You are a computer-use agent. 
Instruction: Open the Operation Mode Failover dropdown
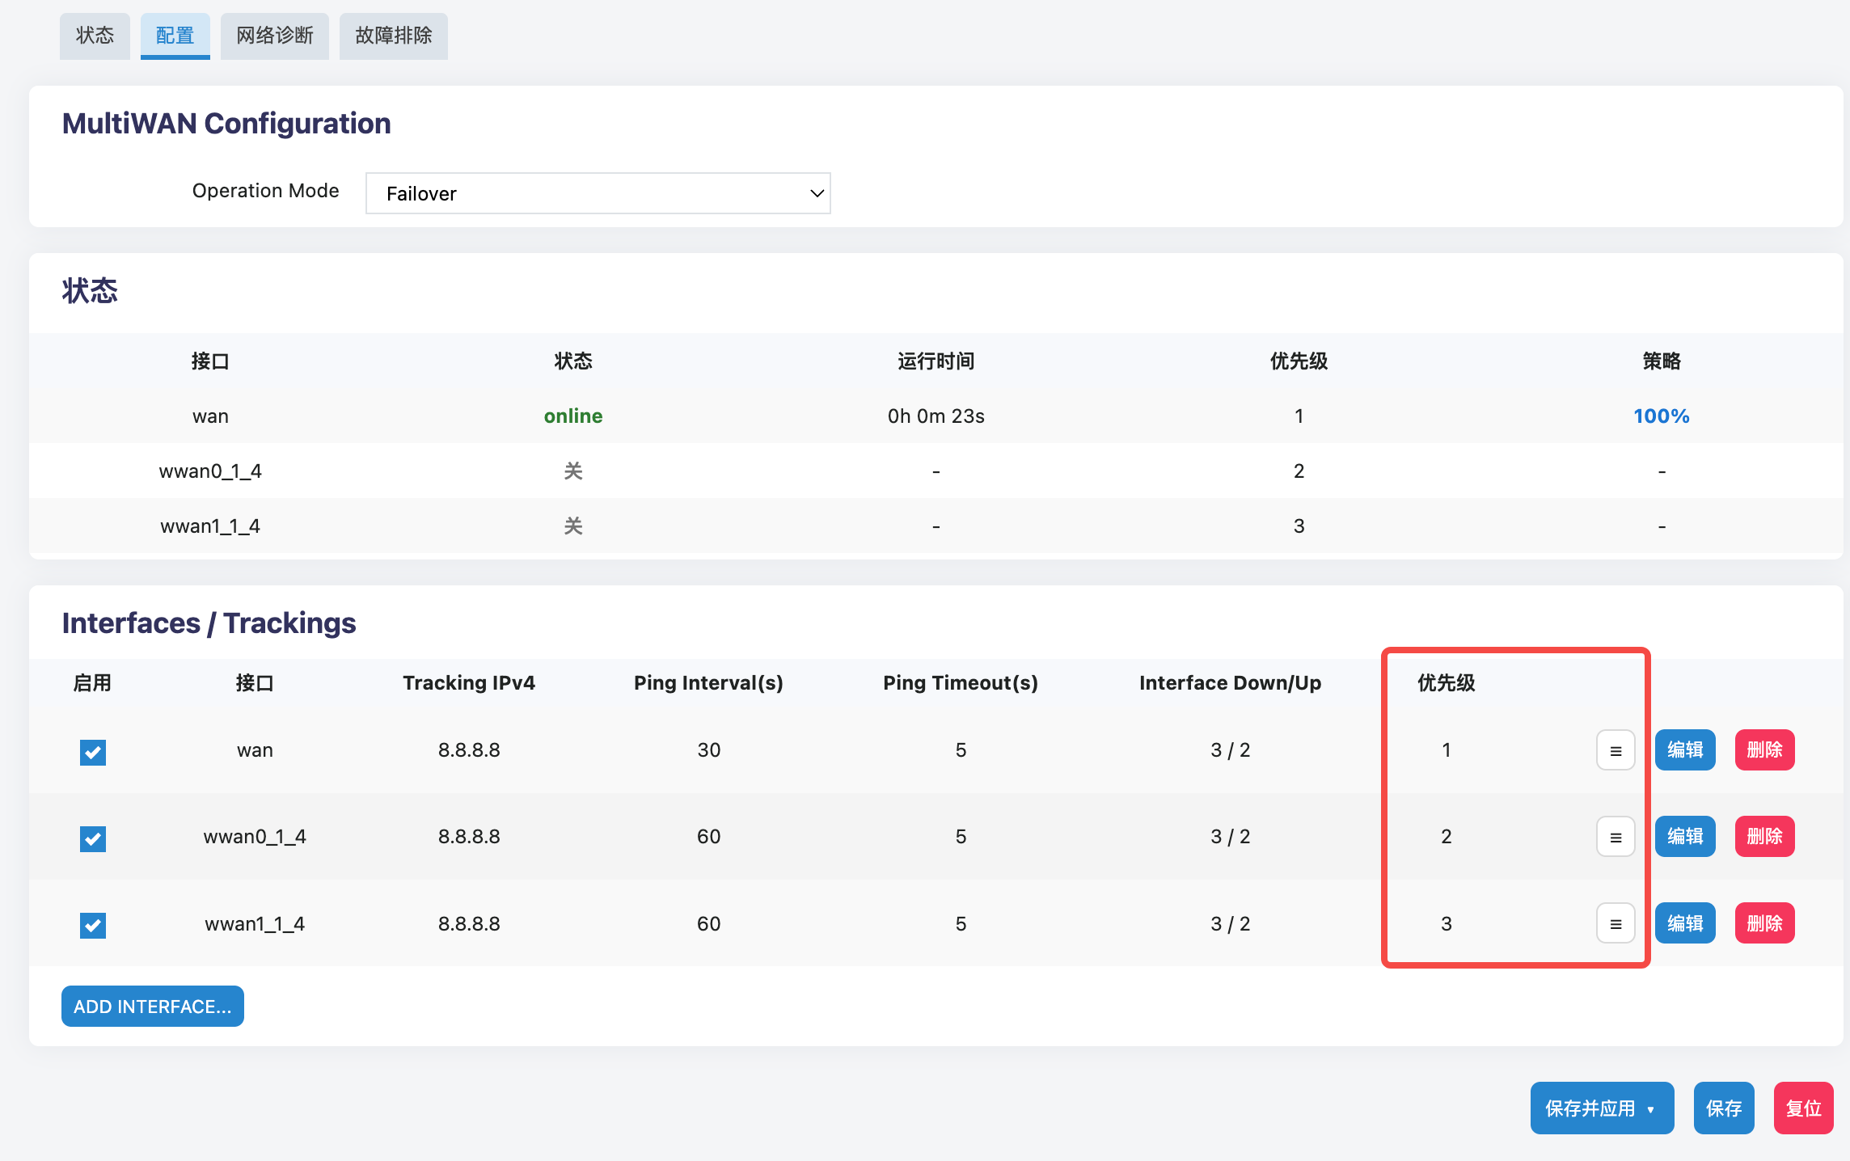[598, 193]
